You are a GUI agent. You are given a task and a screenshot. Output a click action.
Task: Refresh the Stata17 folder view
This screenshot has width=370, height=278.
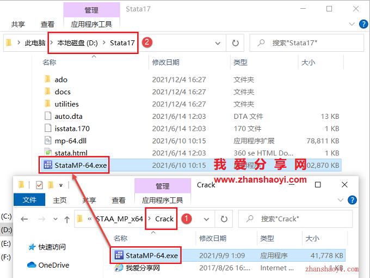235,43
